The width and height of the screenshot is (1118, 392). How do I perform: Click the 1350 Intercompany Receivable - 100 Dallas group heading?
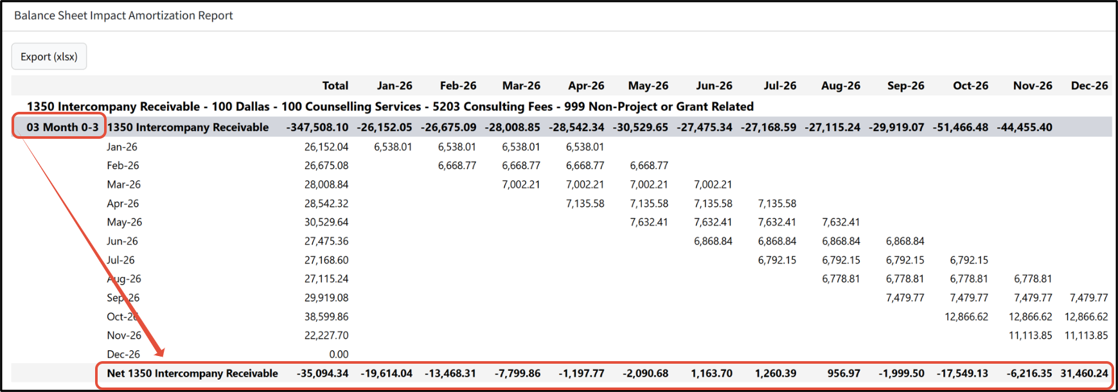pyautogui.click(x=390, y=107)
